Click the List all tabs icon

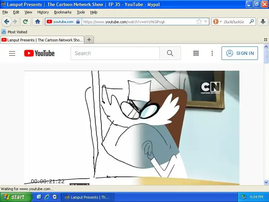click(266, 40)
